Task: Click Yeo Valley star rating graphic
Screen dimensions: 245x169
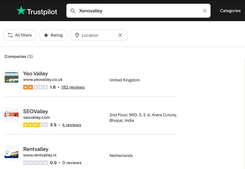Action: 36,87
